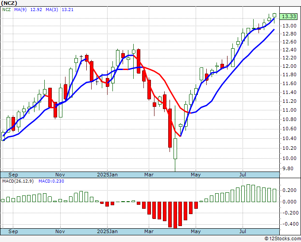
Task: Click the green NCZ legend label
Action: pos(7,10)
